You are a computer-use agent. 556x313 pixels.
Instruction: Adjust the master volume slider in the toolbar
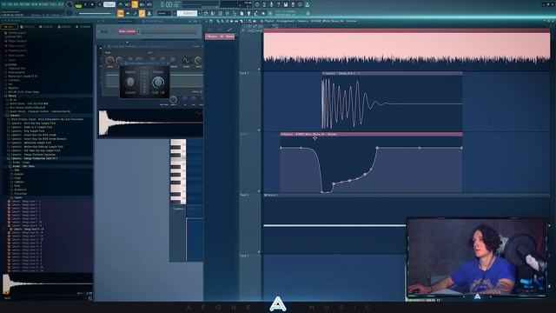pos(95,14)
